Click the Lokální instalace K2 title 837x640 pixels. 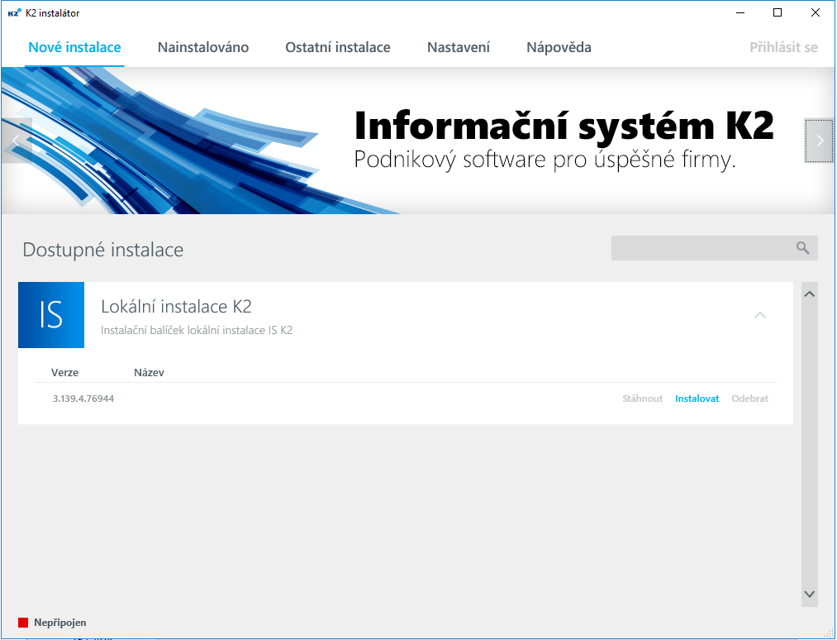(176, 307)
